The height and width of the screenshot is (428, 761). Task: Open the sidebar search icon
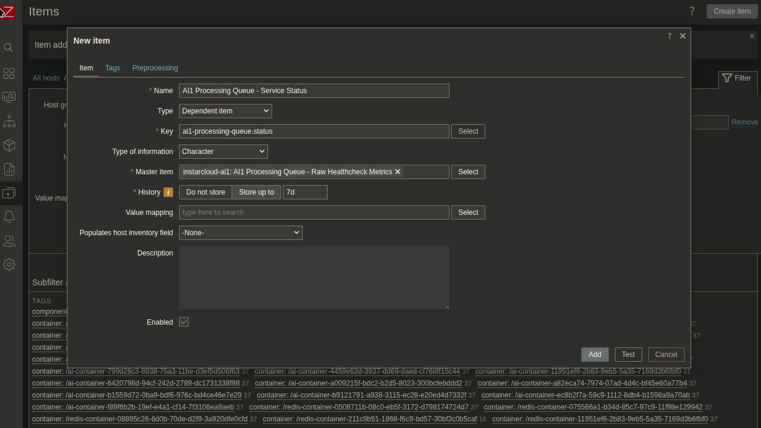8,48
